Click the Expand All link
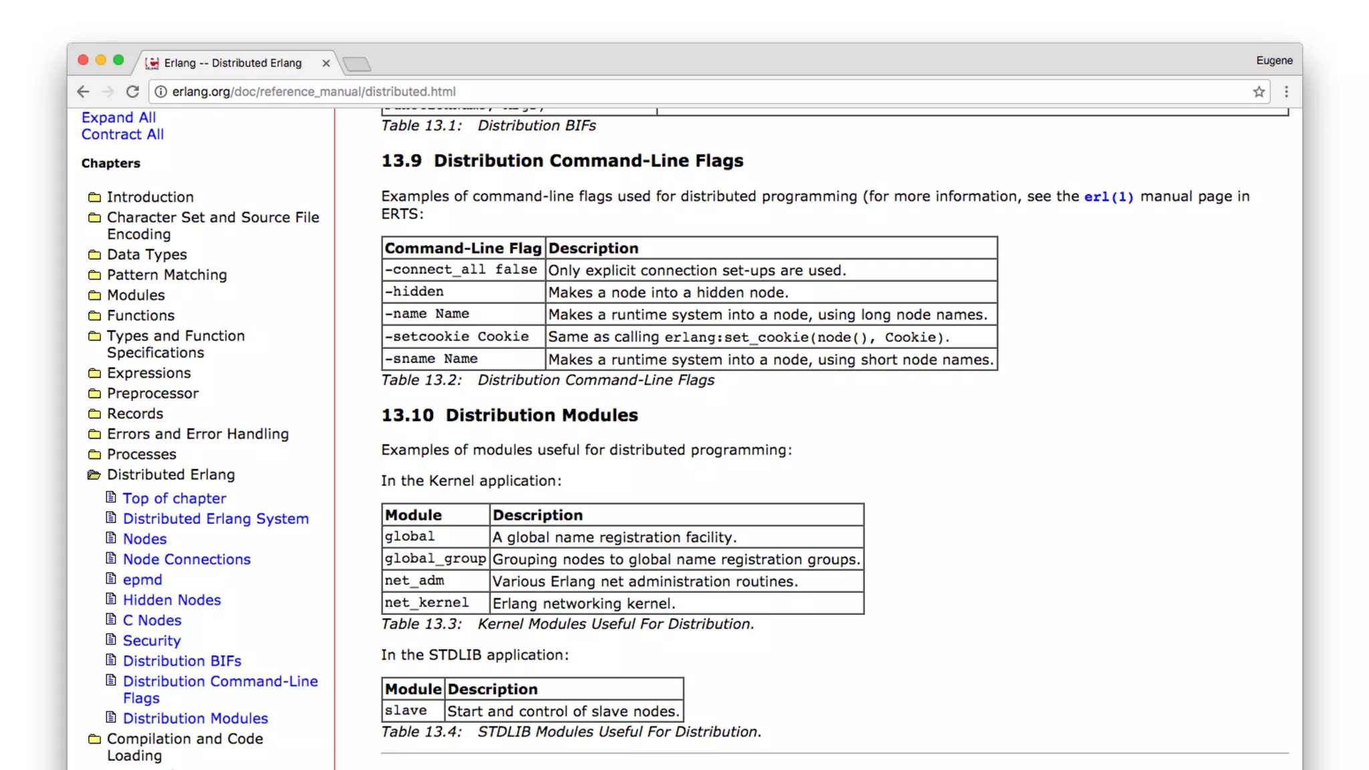Screen dimensions: 1369x770 118,118
